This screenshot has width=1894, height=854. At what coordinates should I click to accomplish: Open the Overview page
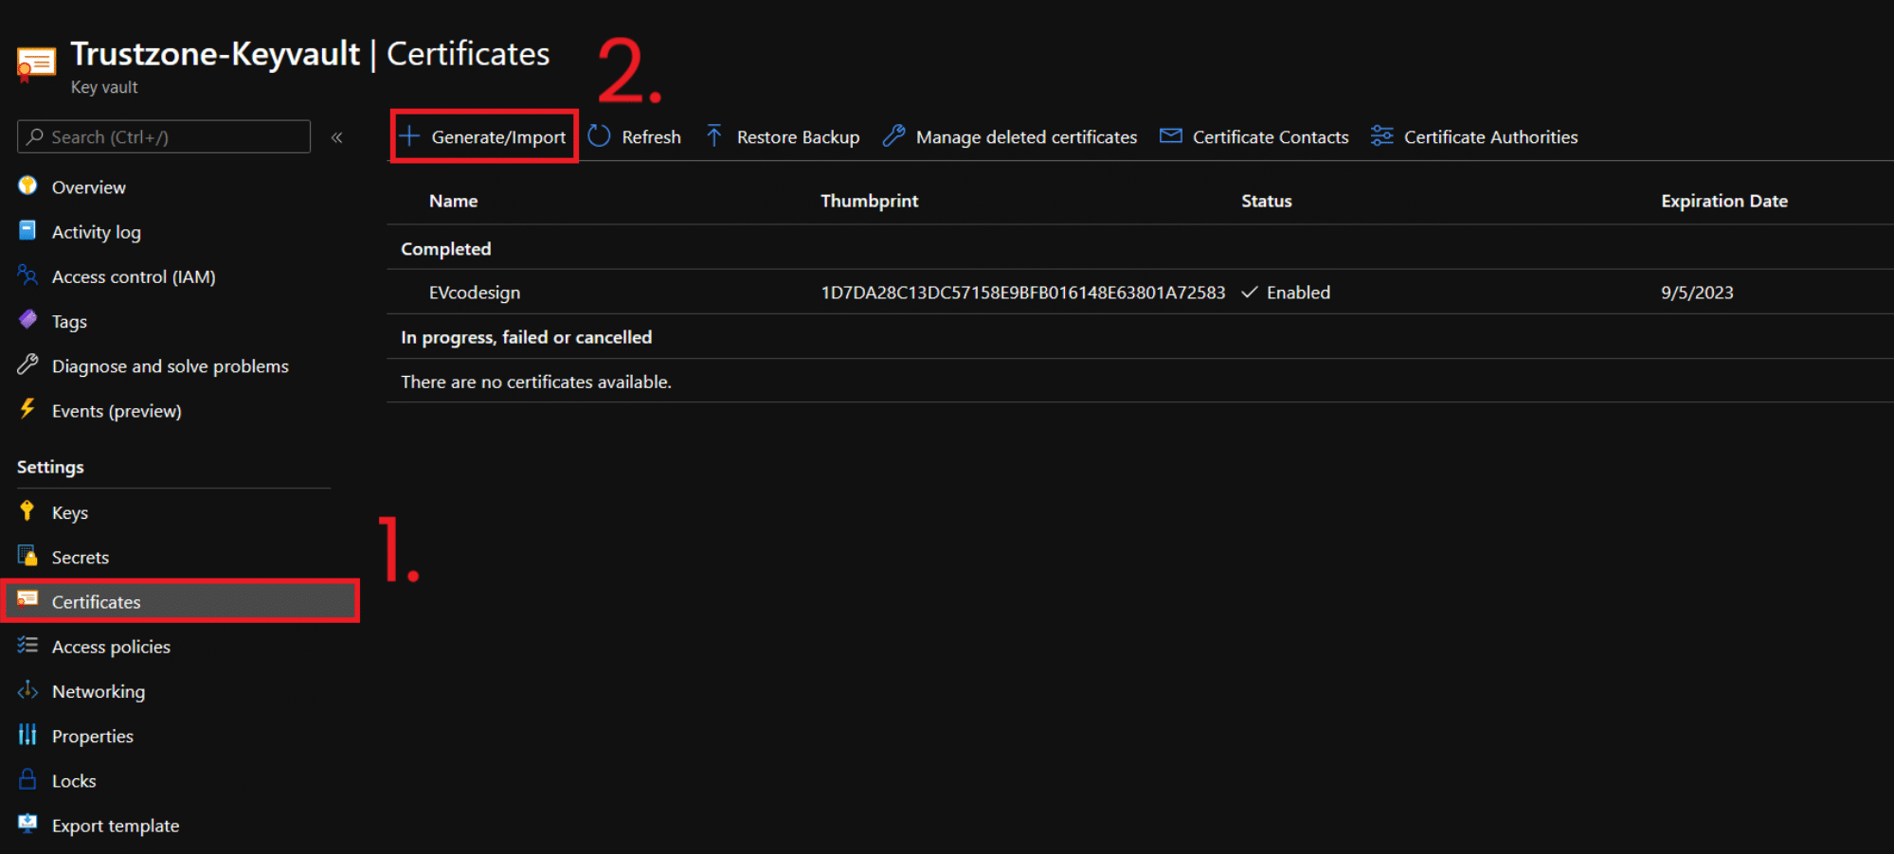[x=88, y=187]
